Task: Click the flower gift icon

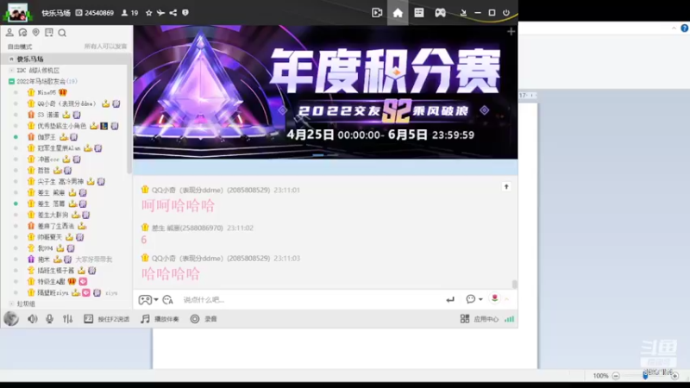Action: coord(494,298)
